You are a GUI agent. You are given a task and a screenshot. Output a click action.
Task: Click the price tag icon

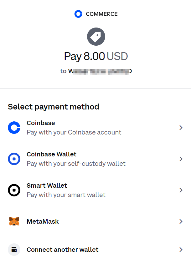tap(96, 37)
